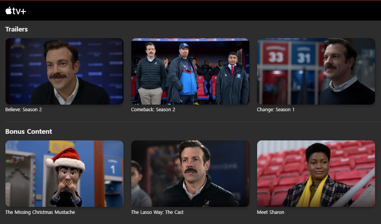Viewport: 381px width, 224px height.
Task: Click the Apple TV+ logo
Action: tap(16, 11)
